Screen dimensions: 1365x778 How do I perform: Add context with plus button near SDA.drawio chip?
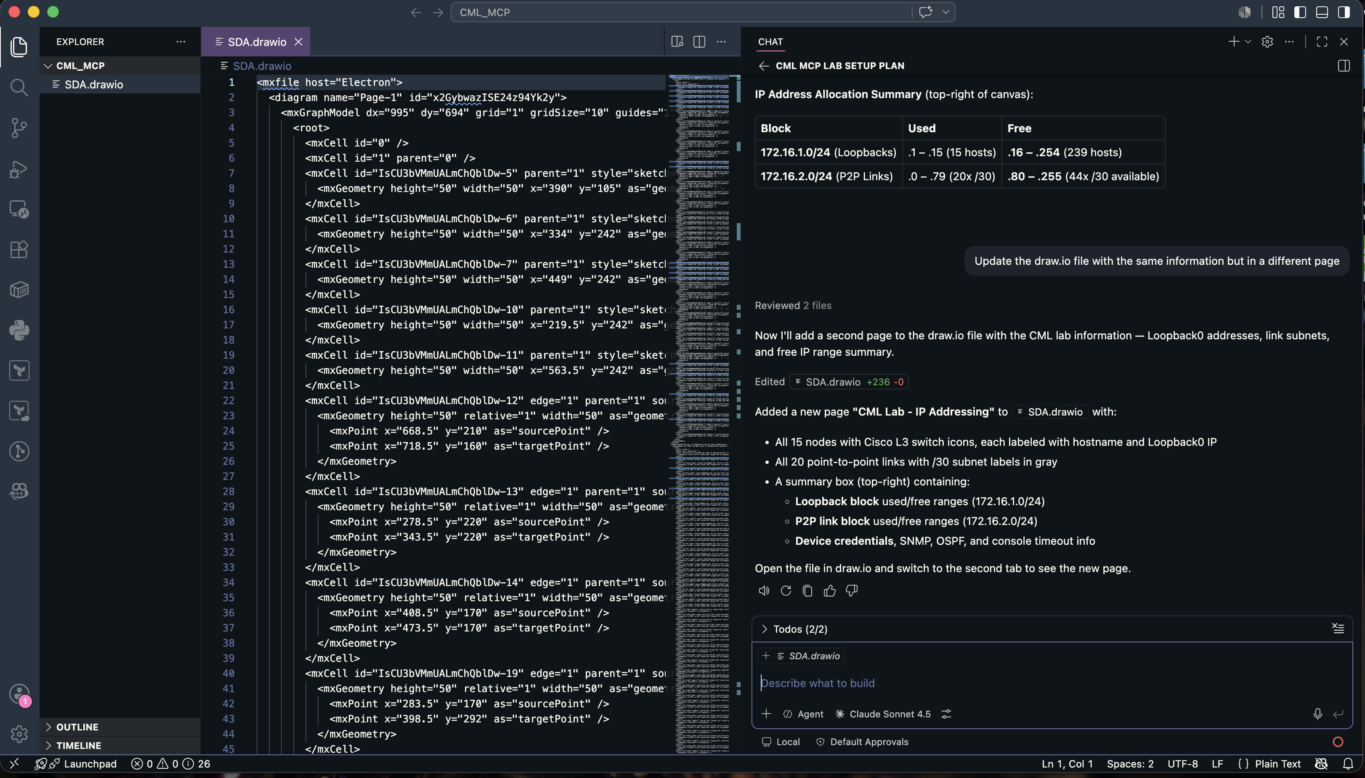[x=765, y=655]
